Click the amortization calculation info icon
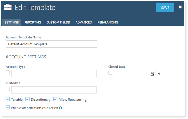This screenshot has height=119, width=188. [61, 108]
